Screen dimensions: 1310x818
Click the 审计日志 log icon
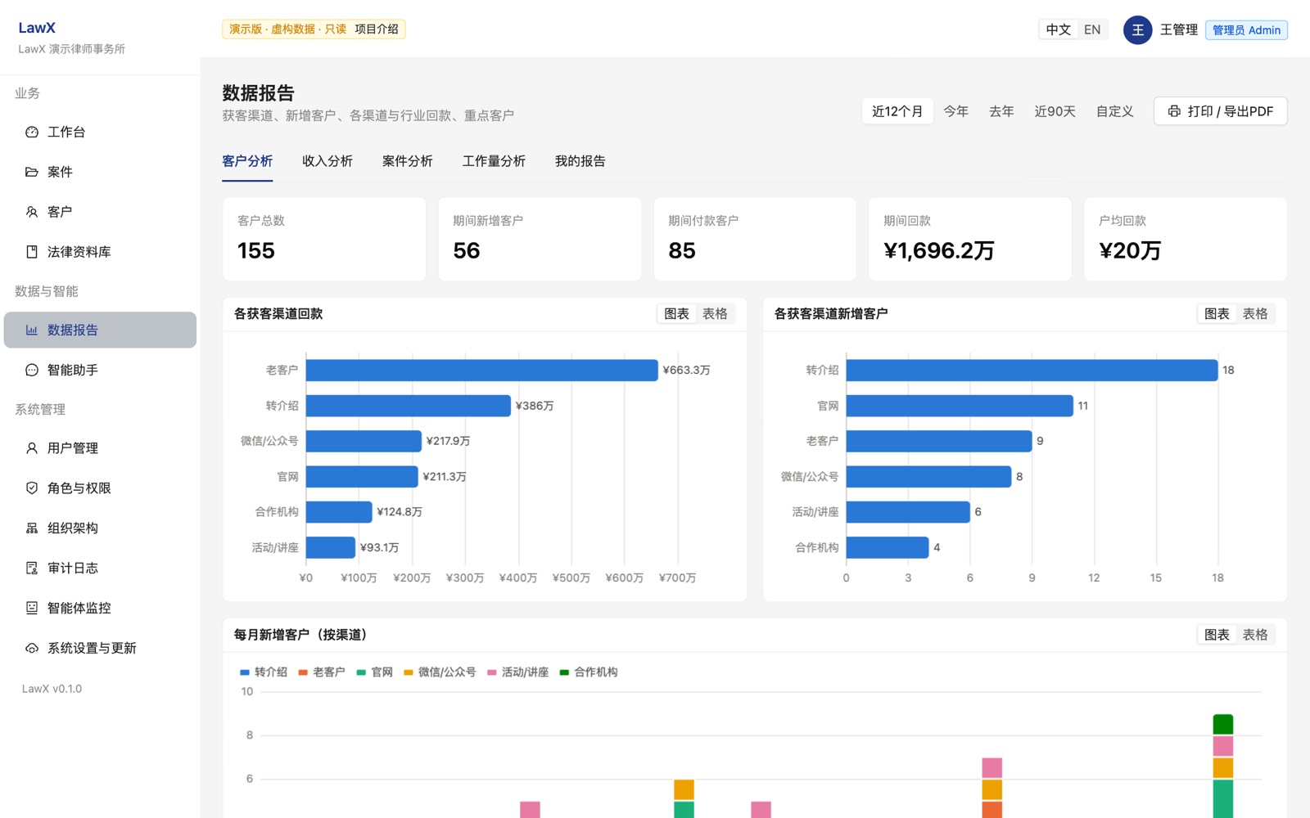(32, 568)
